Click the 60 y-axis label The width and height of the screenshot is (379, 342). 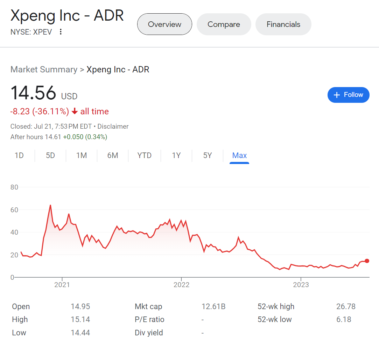14,210
